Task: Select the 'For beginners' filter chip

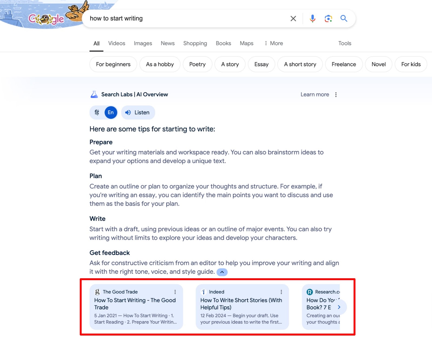Action: (x=113, y=64)
